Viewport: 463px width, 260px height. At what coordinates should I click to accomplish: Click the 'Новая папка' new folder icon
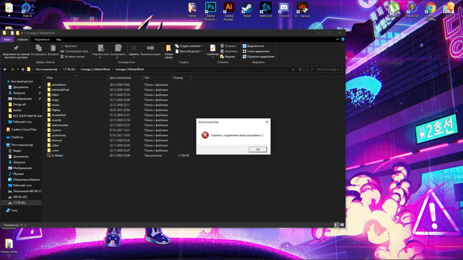(169, 49)
